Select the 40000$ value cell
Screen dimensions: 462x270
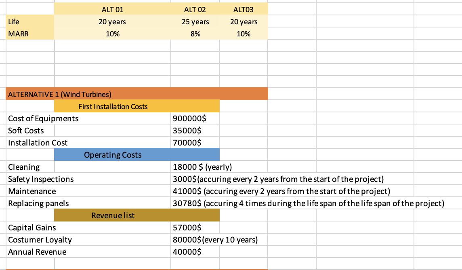pos(195,252)
